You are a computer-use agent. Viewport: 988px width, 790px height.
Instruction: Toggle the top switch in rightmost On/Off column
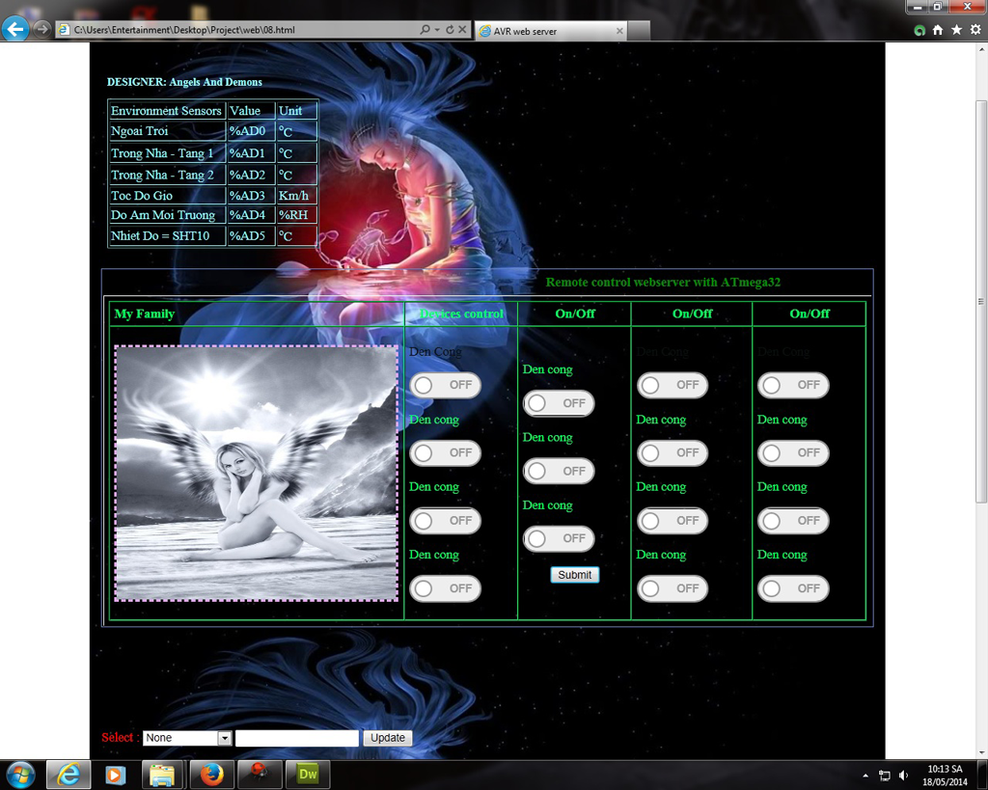point(793,385)
